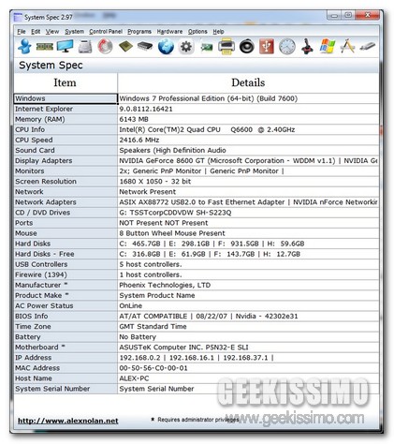This screenshot has height=444, width=394.
Task: Select the 5 host controllers USB value
Action: coord(248,264)
